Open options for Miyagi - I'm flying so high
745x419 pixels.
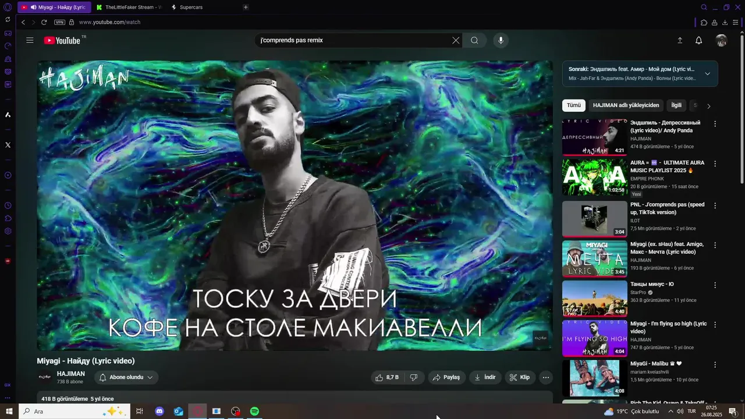pyautogui.click(x=715, y=325)
